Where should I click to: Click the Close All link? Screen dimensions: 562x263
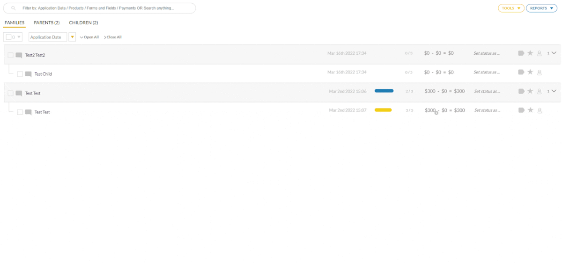[x=113, y=37]
